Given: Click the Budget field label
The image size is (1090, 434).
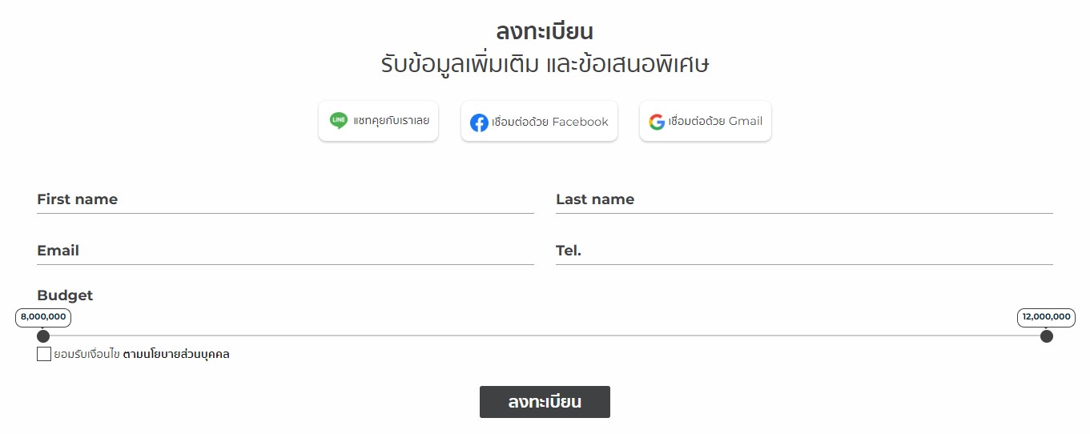Looking at the screenshot, I should (65, 295).
